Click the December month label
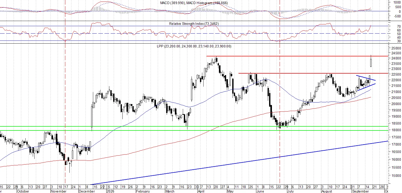 pos(87,191)
